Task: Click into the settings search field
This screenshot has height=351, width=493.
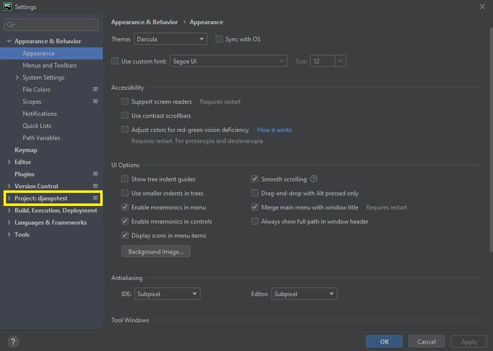Action: [x=55, y=25]
